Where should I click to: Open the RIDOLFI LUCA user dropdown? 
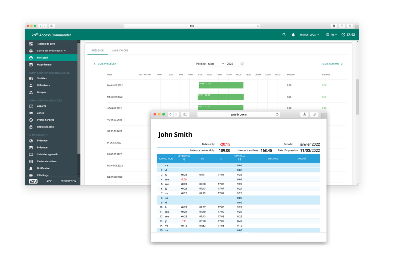point(310,35)
